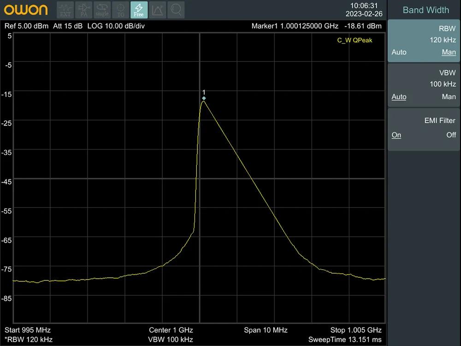The width and height of the screenshot is (461, 346).
Task: Click the OWON logo
Action: pos(26,10)
